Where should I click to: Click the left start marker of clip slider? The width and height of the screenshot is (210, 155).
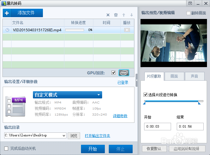click(x=144, y=103)
